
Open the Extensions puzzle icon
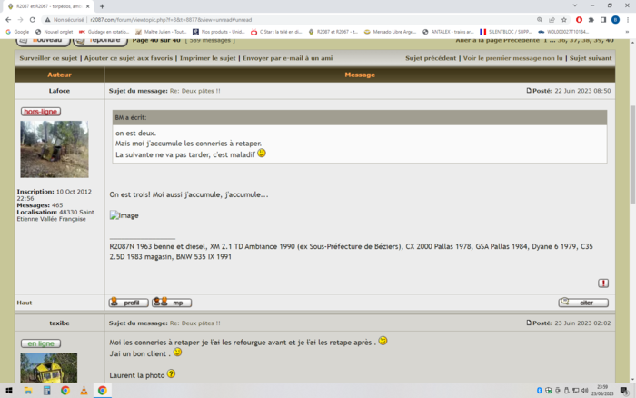click(x=591, y=19)
